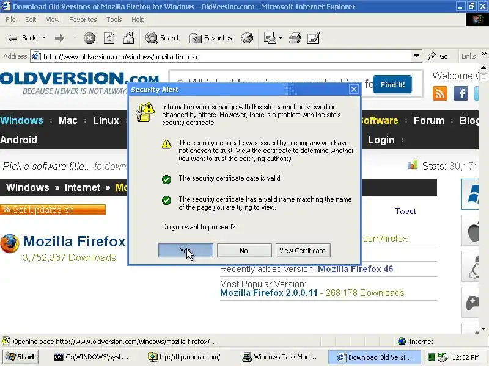Open the File menu

pos(10,20)
